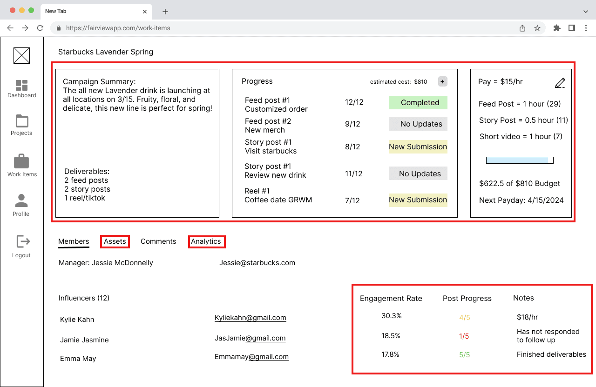Click the Story Post = 0.5 hour (11) line
Screen dimensions: 596x387
(524, 120)
